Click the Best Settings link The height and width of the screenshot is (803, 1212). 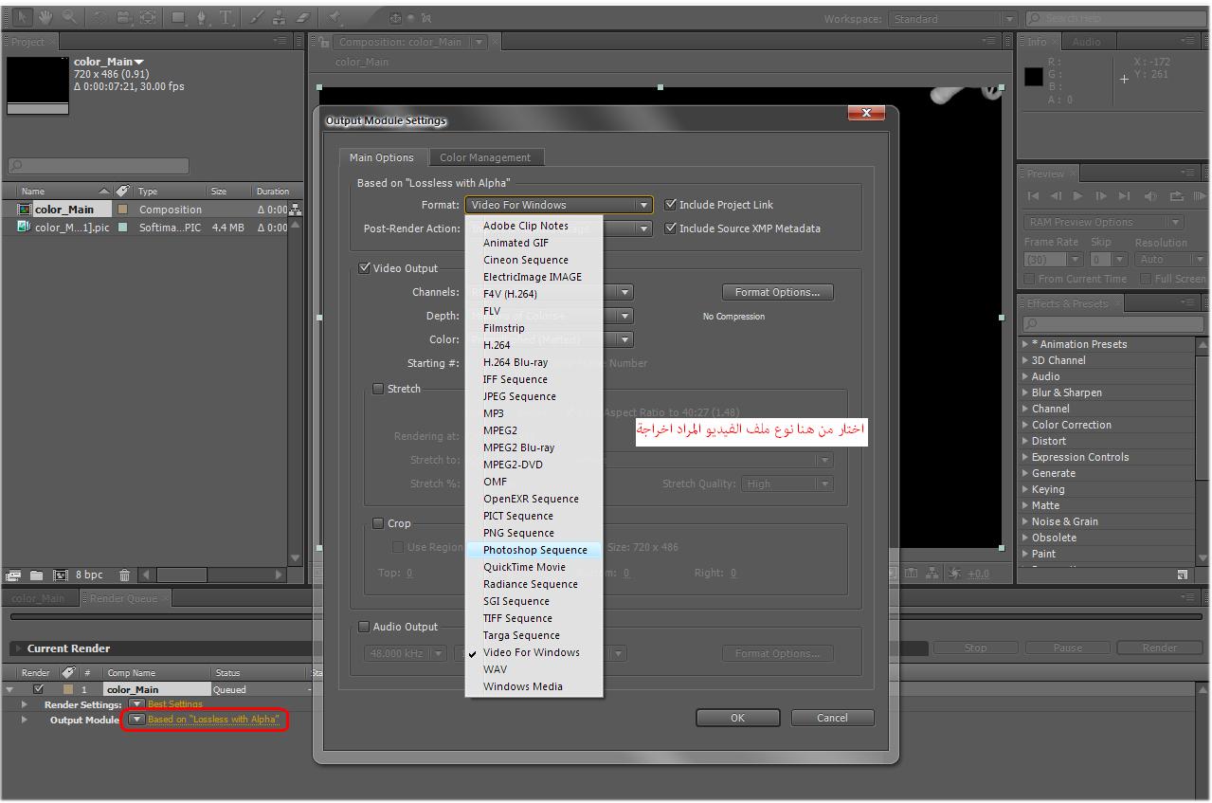[175, 704]
